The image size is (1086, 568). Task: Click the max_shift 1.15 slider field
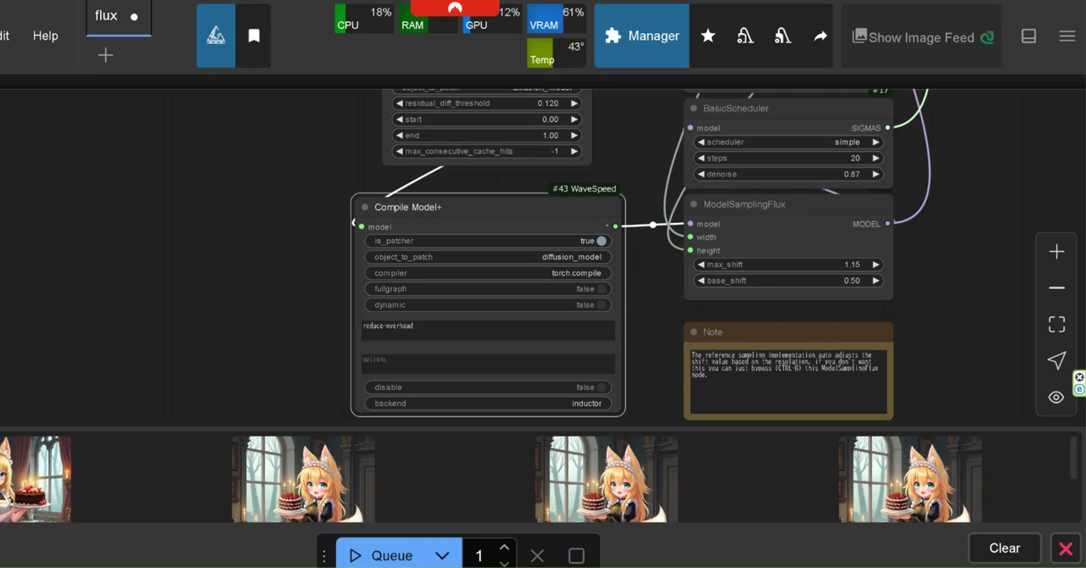point(788,265)
